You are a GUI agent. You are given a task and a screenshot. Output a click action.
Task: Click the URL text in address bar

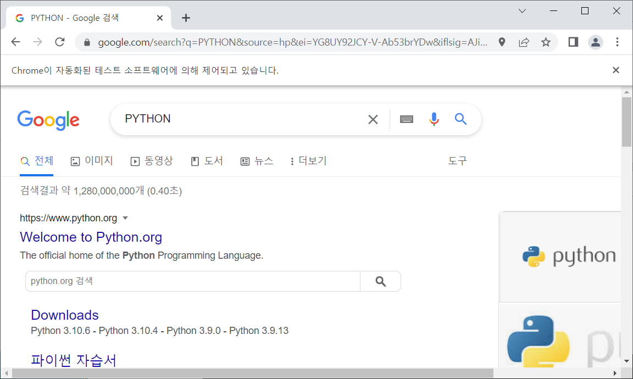(x=293, y=42)
